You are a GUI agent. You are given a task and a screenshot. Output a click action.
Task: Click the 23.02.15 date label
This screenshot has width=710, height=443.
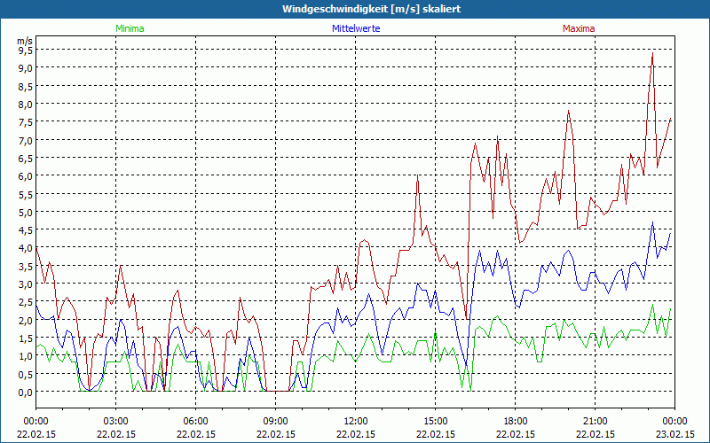674,434
